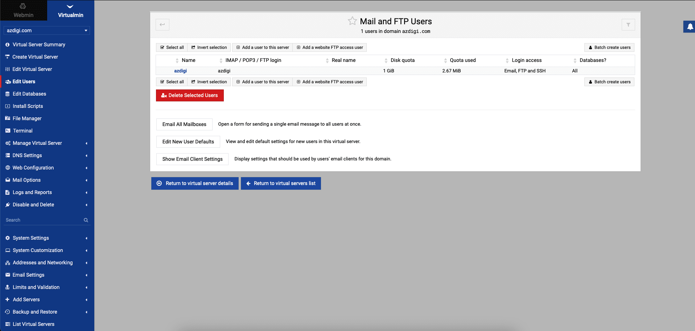This screenshot has width=695, height=331.
Task: Switch to the Webmin tab
Action: pos(24,11)
